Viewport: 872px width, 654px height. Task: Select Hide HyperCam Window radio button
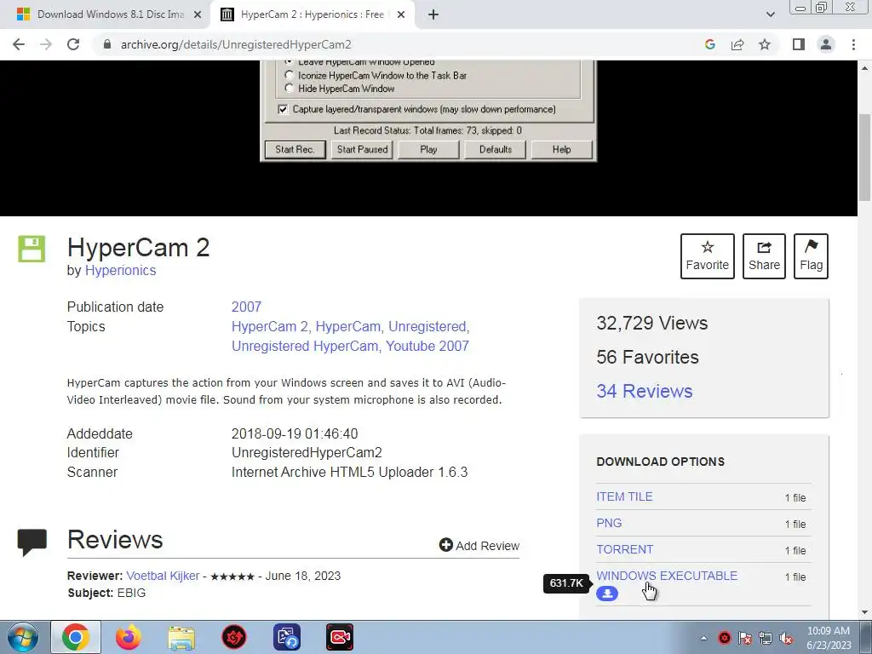pos(289,89)
